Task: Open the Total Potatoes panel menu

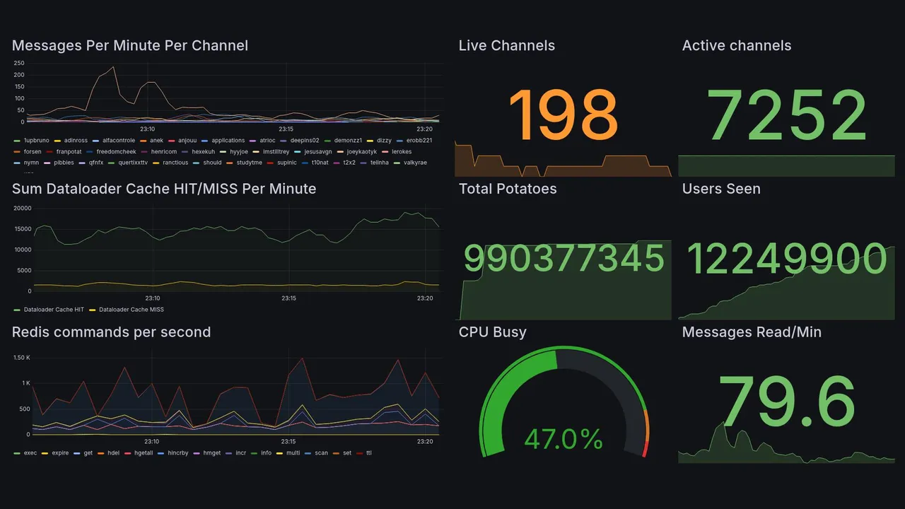Action: tap(508, 189)
